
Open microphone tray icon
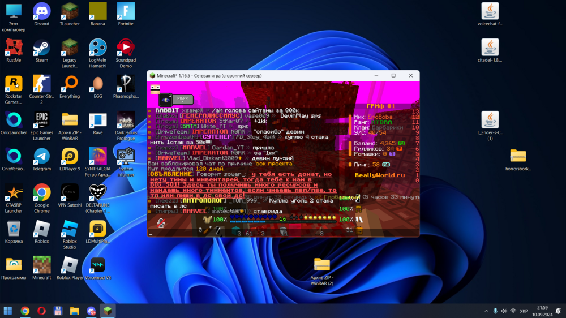[x=495, y=311]
